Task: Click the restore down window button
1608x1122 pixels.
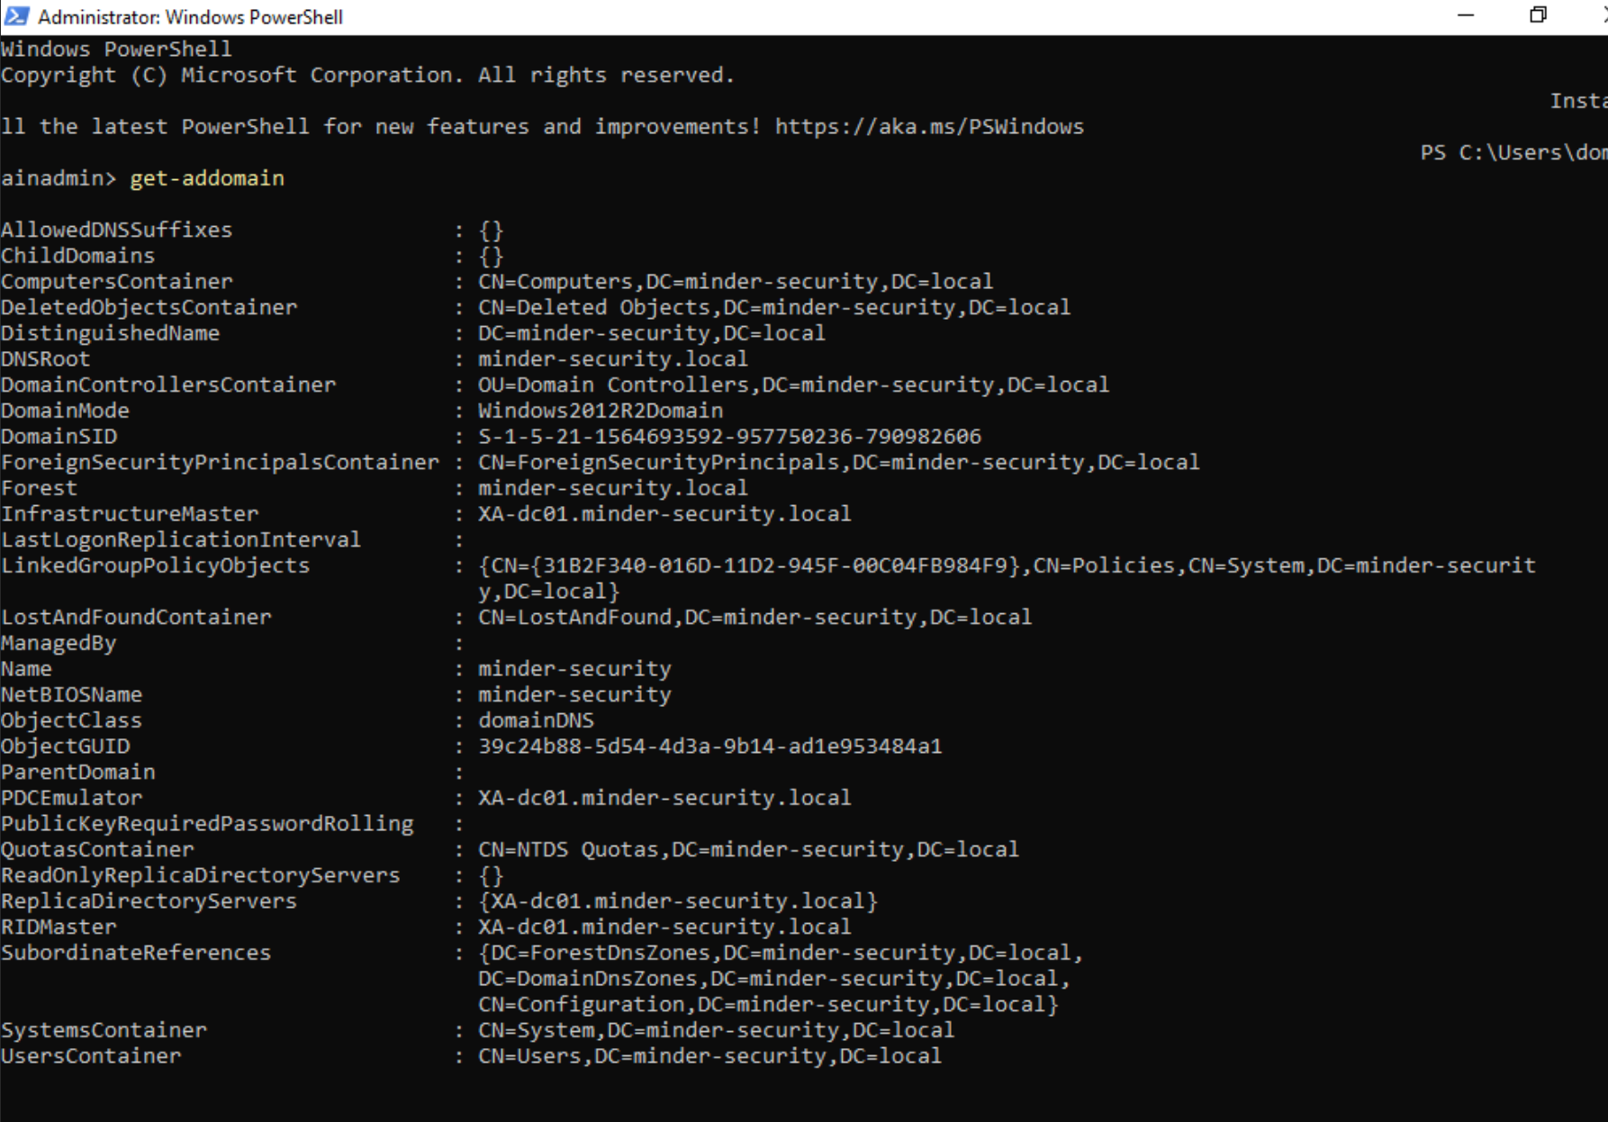Action: [x=1538, y=16]
